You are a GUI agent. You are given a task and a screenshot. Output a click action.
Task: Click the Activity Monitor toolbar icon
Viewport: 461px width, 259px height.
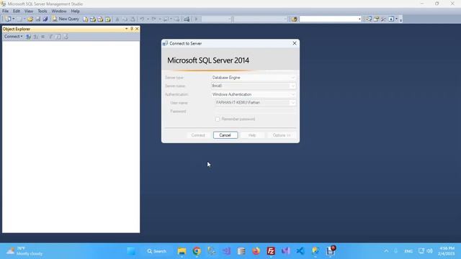pyautogui.click(x=187, y=19)
